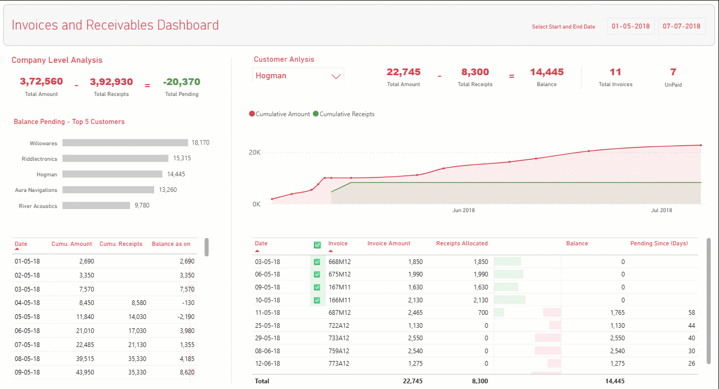The width and height of the screenshot is (719, 389).
Task: Select the Riddlectronics bar
Action: [116, 158]
